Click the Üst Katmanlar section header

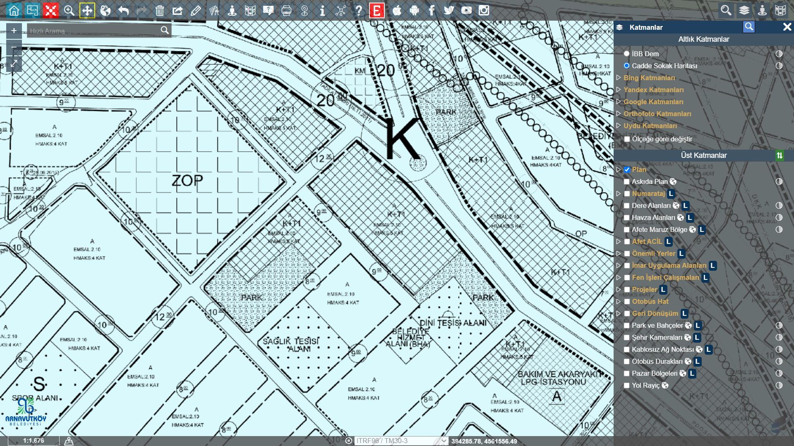tap(703, 155)
